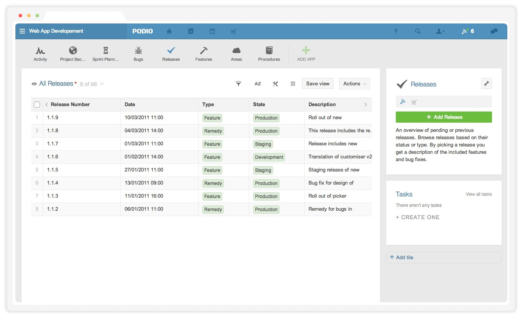522x318 pixels.
Task: Open Releases settings wrench button
Action: click(x=486, y=83)
